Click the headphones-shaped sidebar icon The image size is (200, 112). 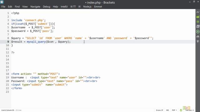tap(198, 37)
